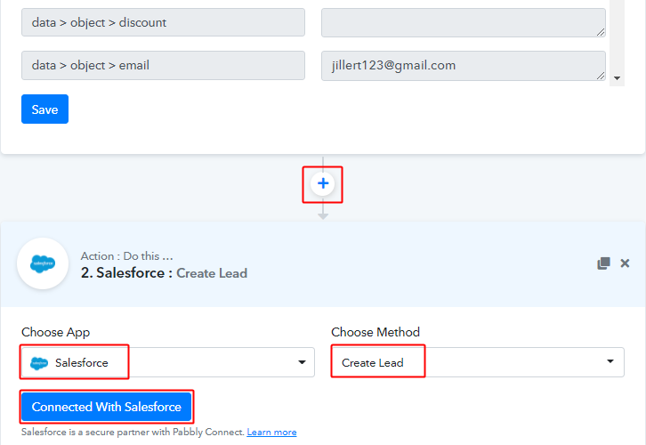Select the jillert123@gmail.com value field
The width and height of the screenshot is (646, 445).
(464, 66)
